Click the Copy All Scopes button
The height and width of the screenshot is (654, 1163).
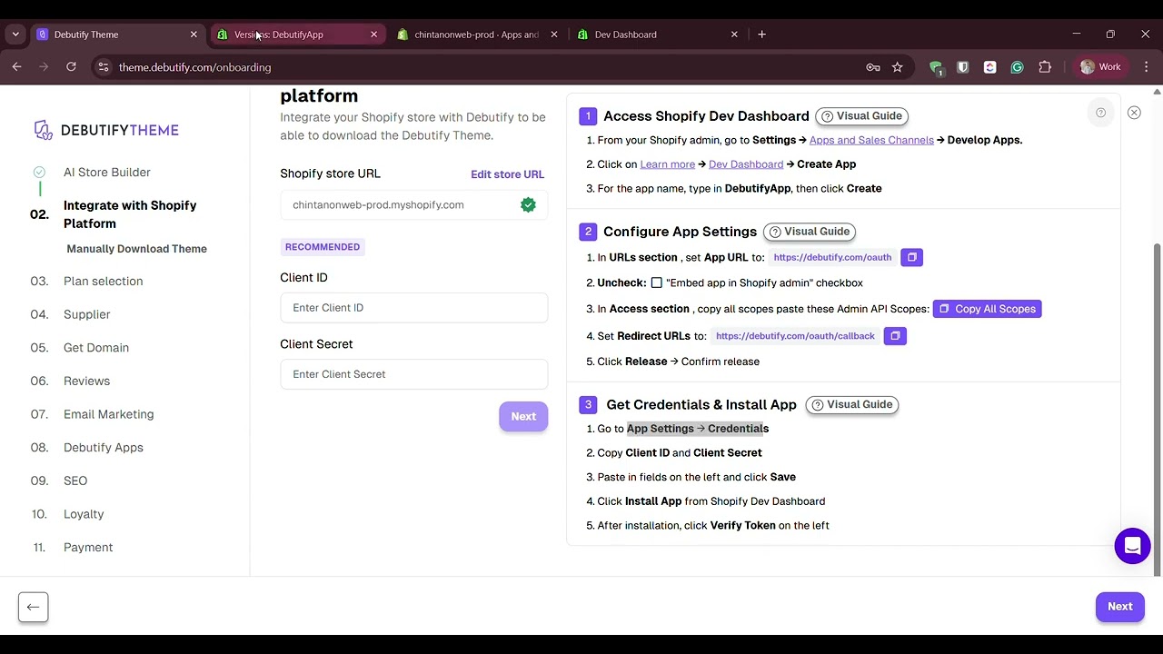[987, 309]
